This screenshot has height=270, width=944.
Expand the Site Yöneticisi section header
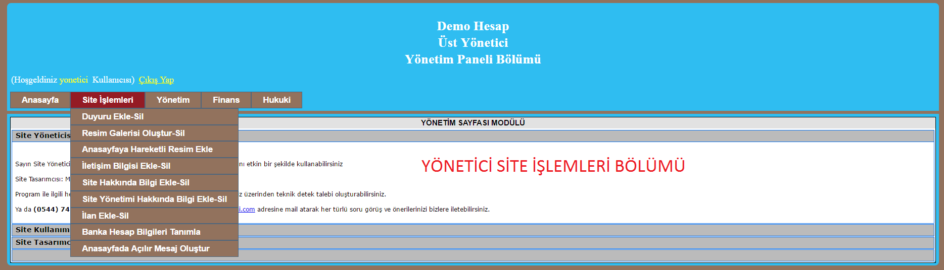pyautogui.click(x=42, y=136)
